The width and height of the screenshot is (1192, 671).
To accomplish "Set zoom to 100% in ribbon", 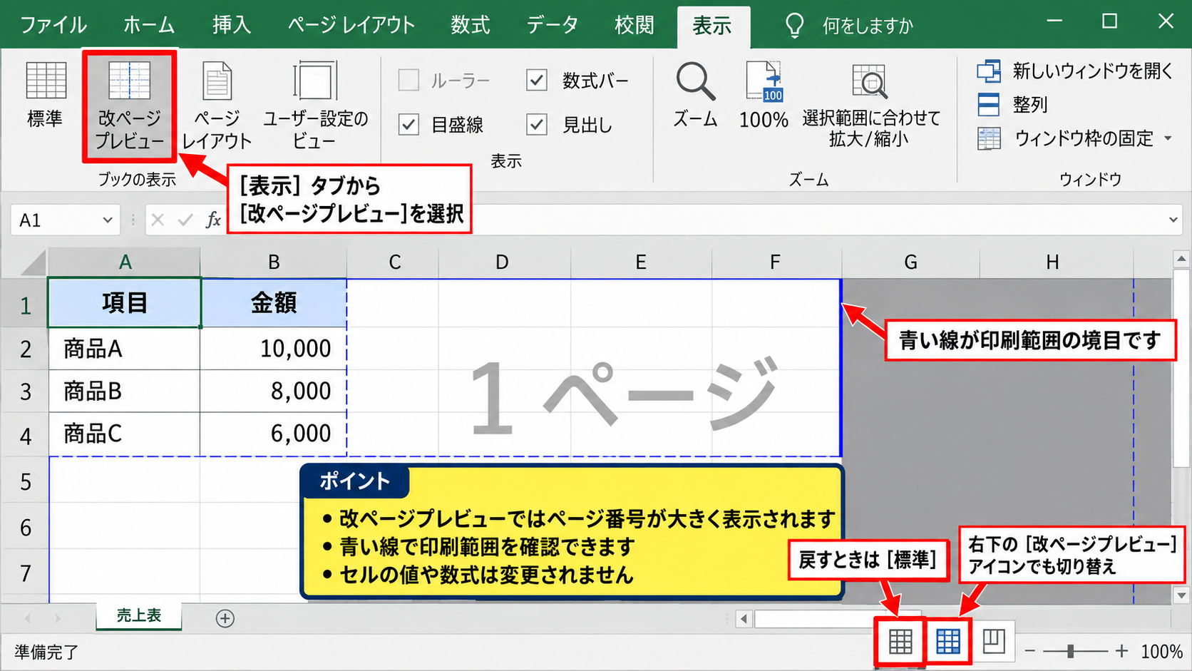I will point(764,95).
